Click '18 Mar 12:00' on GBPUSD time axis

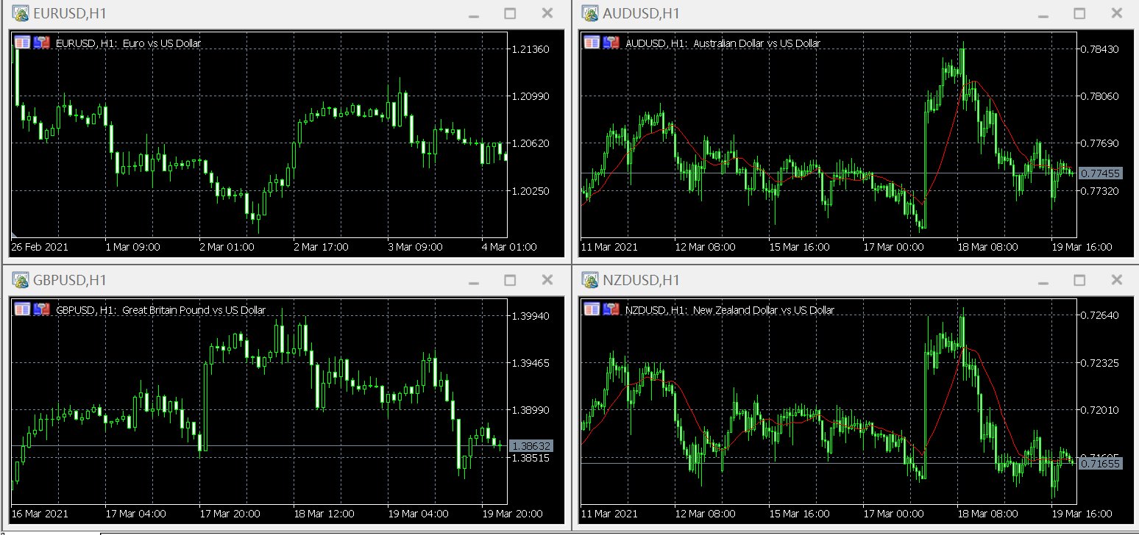coord(324,514)
